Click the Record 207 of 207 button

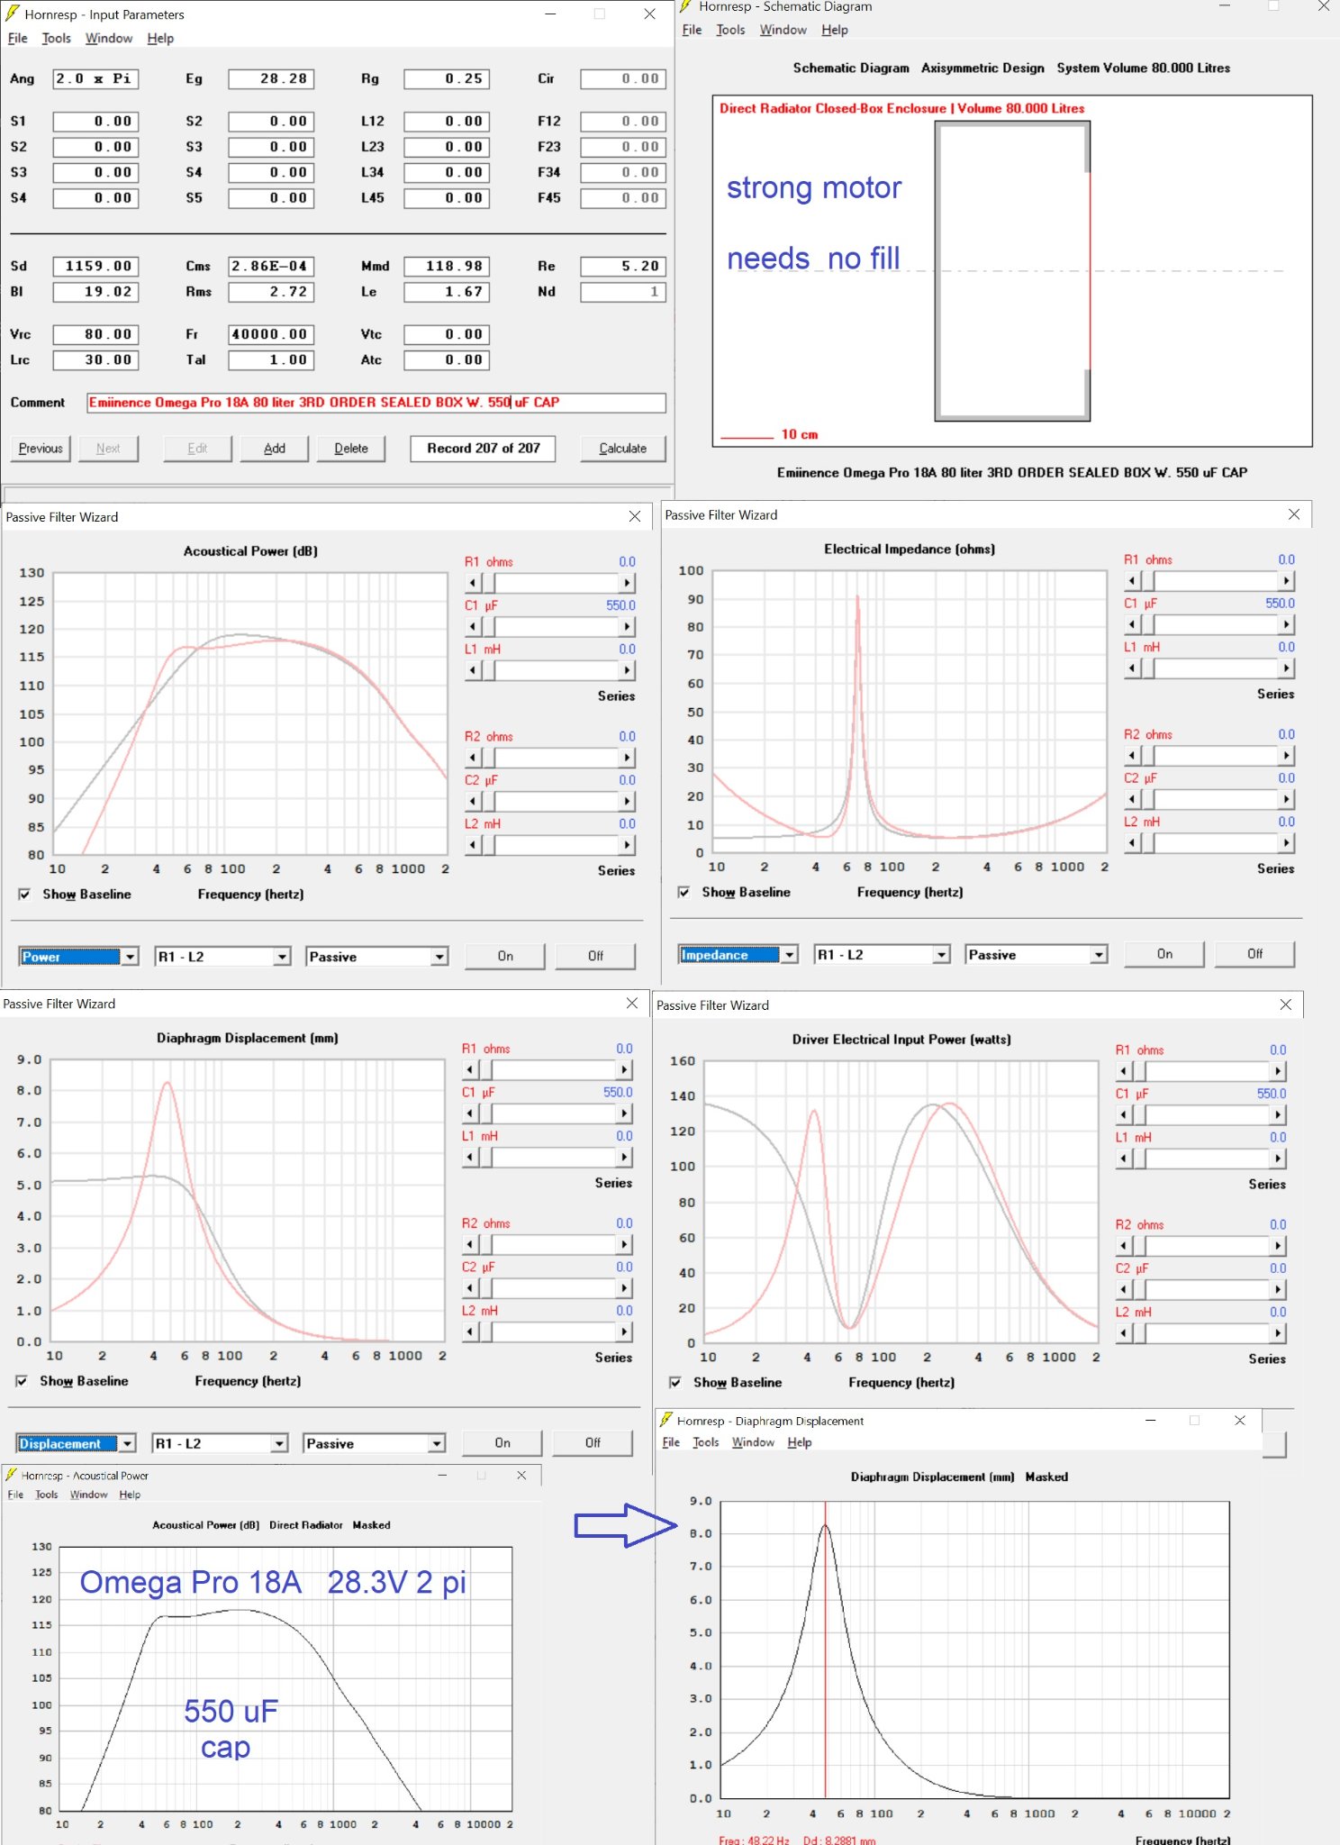pyautogui.click(x=483, y=449)
